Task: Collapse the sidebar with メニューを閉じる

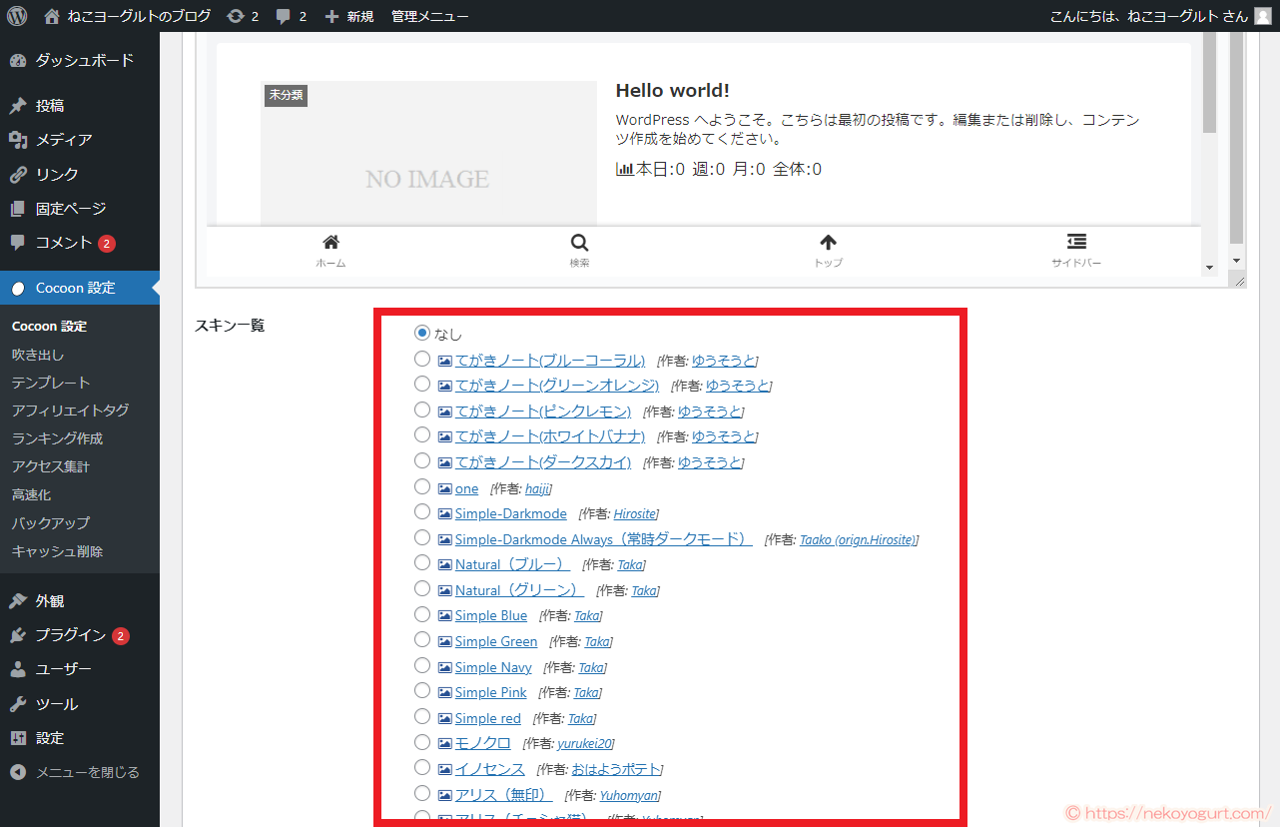Action: (87, 772)
